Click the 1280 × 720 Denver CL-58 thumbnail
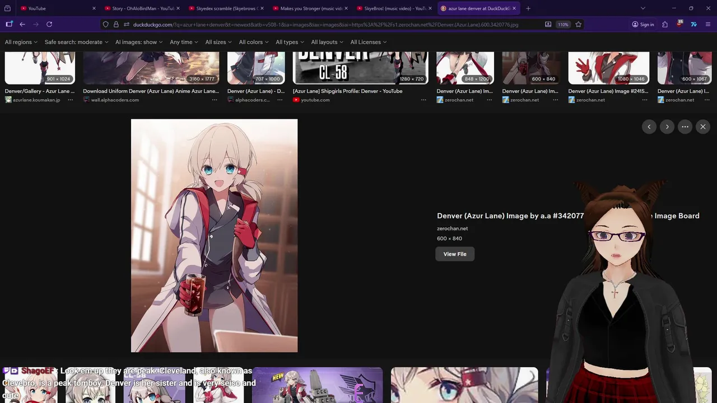The height and width of the screenshot is (403, 717). click(x=361, y=68)
